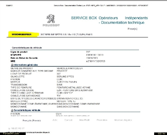
Task: Click the GENRE DE PRODUIT row label
Action: (22, 68)
